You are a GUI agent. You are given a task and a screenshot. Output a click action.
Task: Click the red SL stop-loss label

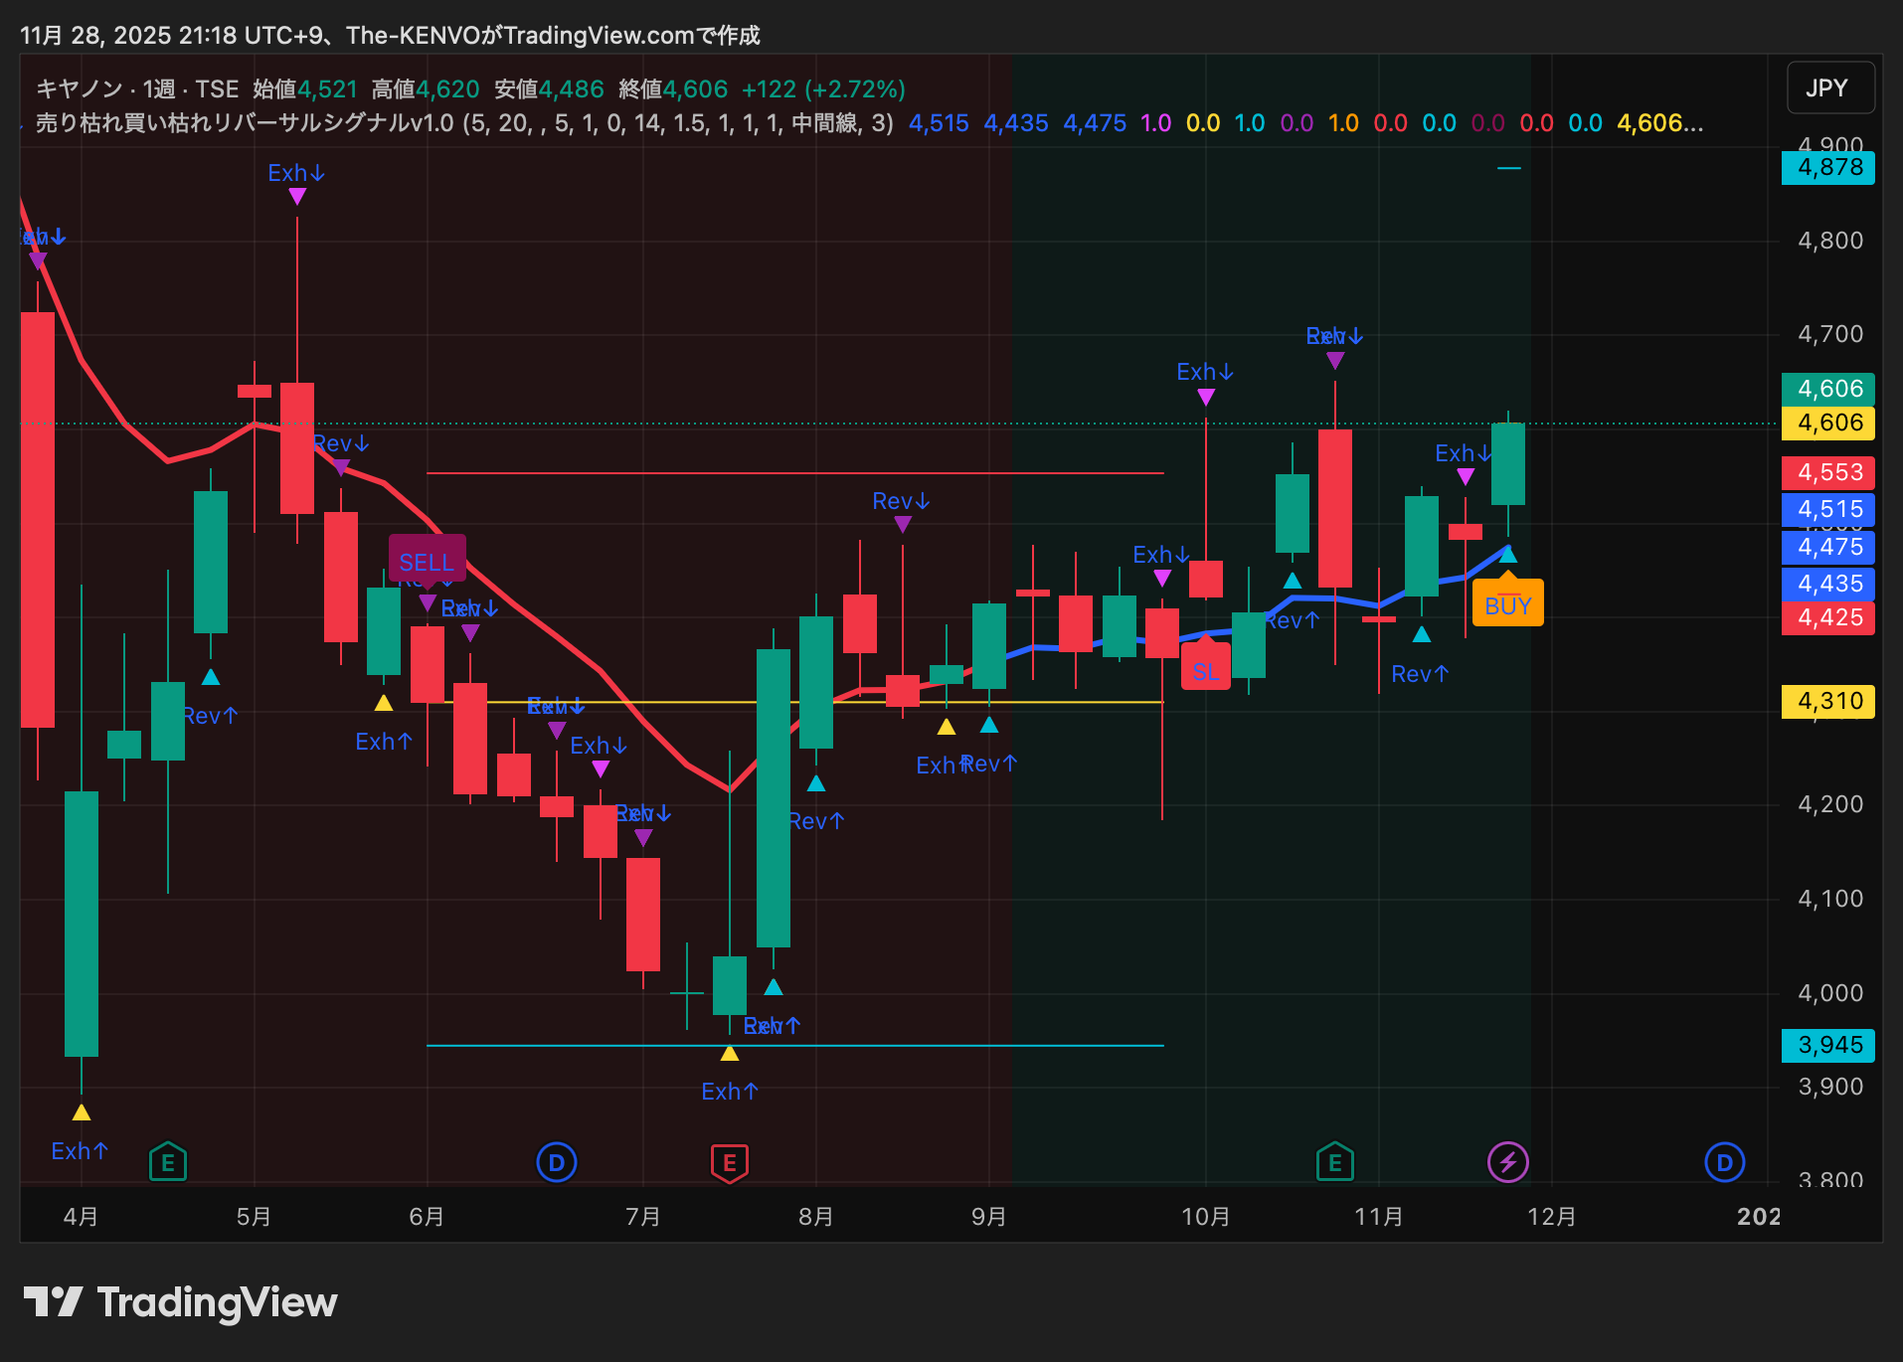click(1205, 671)
